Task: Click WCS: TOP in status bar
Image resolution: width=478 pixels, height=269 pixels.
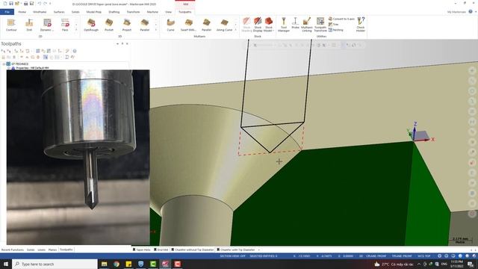Action: coord(424,256)
